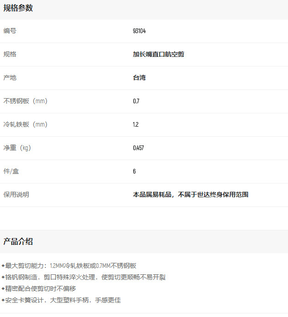Select the stainless steel value 0.7

[x=136, y=101]
